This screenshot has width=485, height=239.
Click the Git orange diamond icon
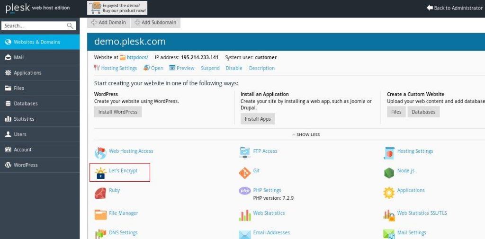pos(245,173)
